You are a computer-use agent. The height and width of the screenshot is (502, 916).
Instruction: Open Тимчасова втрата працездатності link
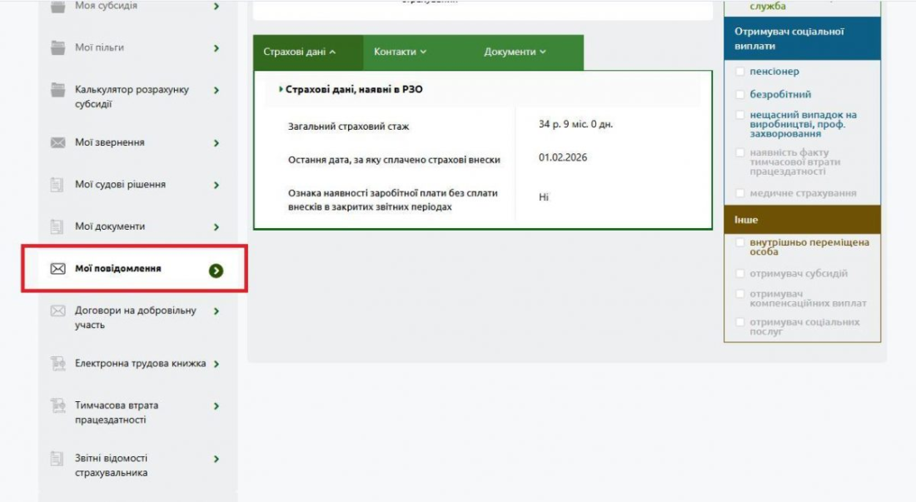pyautogui.click(x=117, y=412)
